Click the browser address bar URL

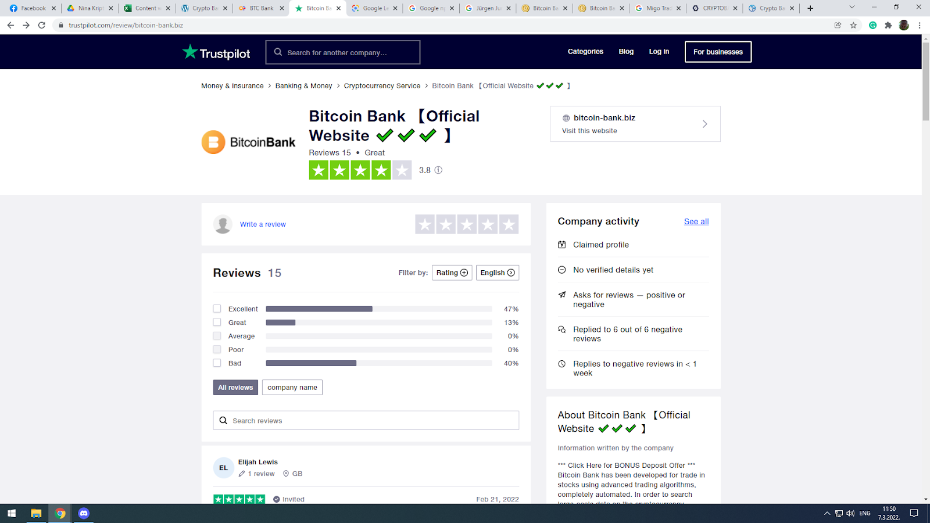126,25
